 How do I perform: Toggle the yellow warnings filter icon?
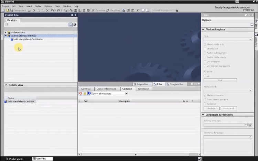[85, 93]
